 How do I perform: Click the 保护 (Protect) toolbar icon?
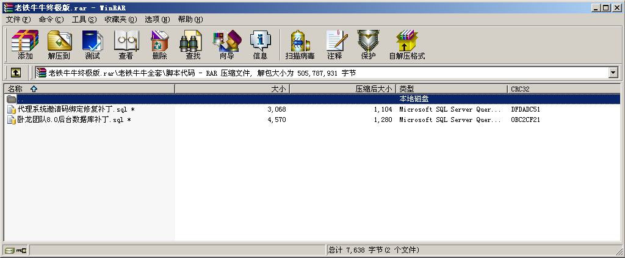[x=368, y=45]
